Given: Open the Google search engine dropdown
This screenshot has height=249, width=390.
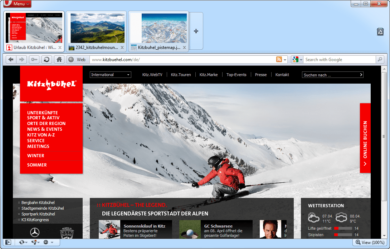Looking at the screenshot, I should pyautogui.click(x=297, y=60).
